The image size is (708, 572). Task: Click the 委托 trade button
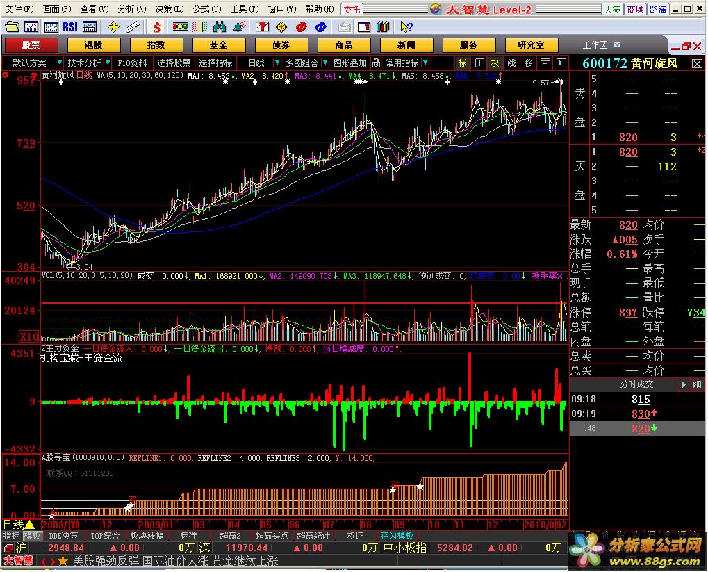click(x=352, y=9)
